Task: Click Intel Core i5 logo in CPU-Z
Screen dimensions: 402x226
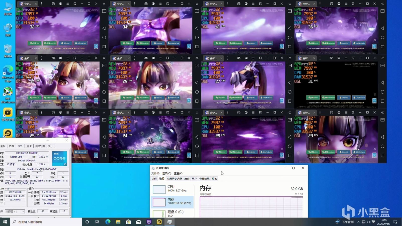Action: (x=59, y=158)
